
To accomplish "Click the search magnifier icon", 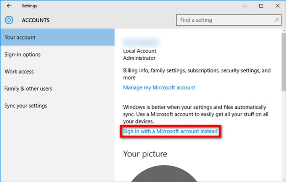I will click(276, 20).
